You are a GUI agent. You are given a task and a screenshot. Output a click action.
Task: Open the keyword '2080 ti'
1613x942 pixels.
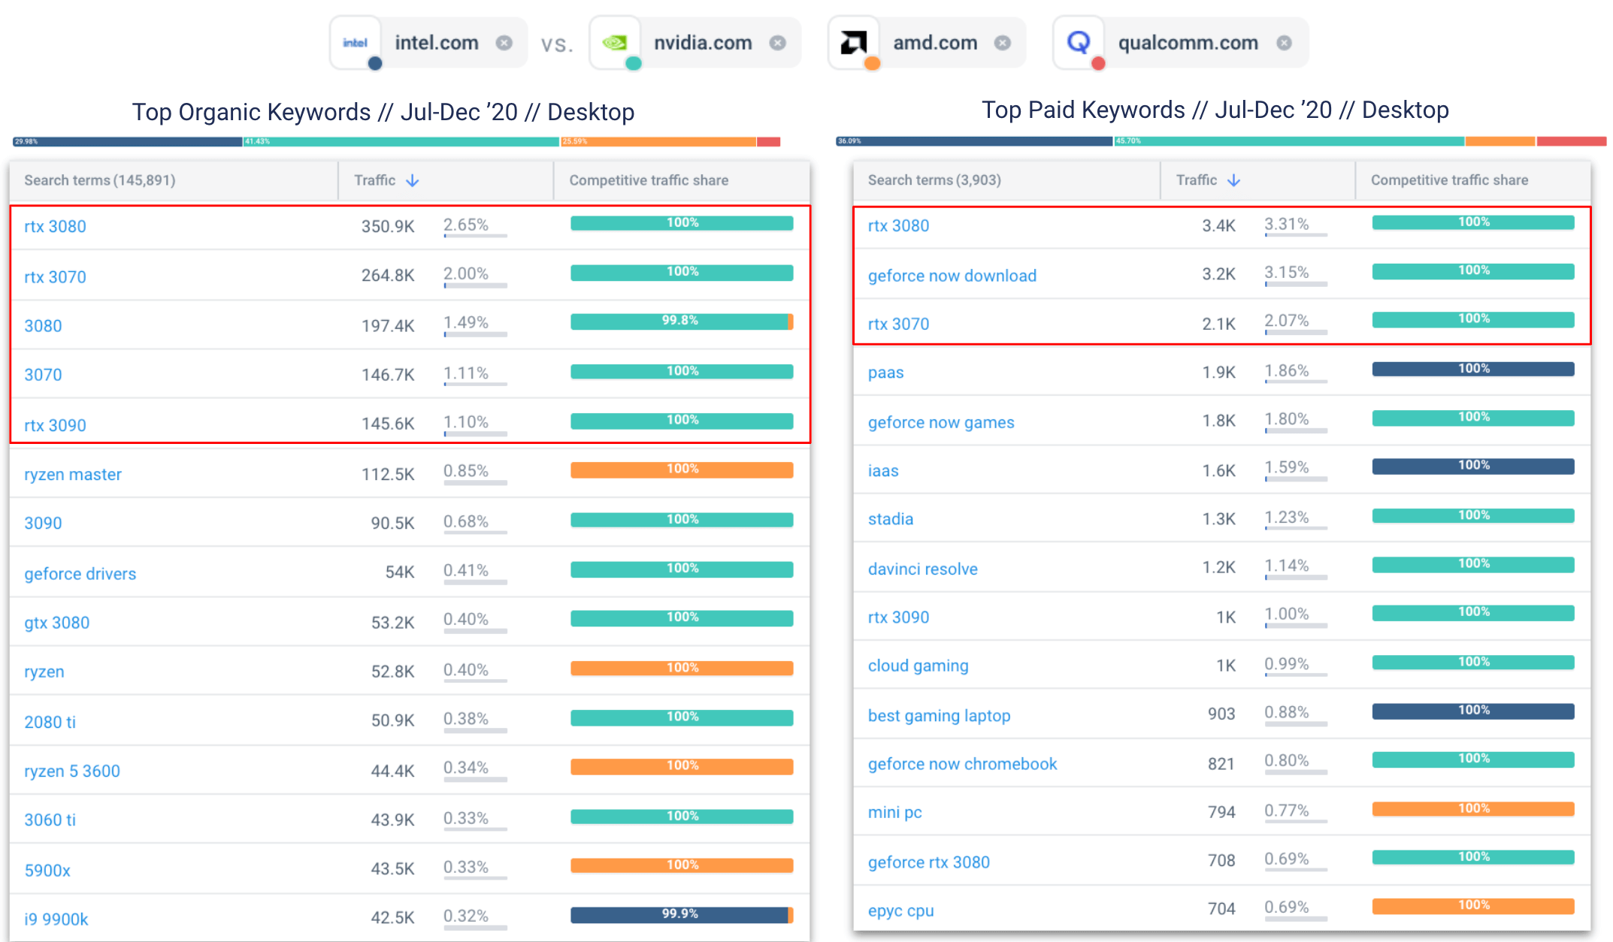(x=50, y=722)
